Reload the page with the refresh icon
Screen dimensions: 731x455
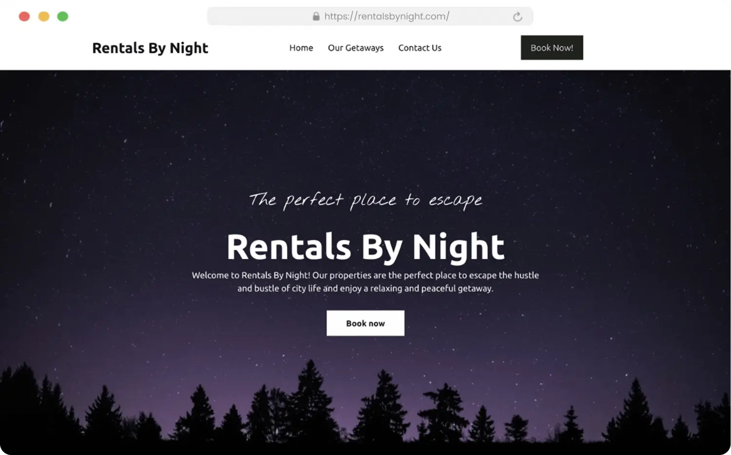click(x=518, y=17)
